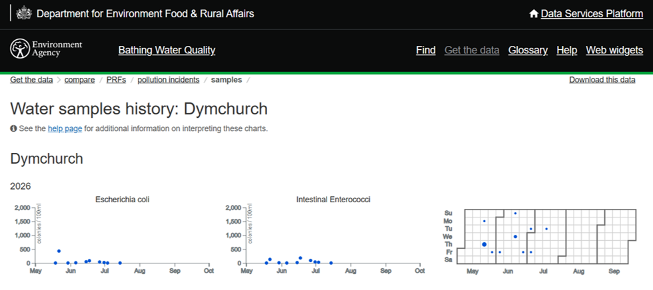Go to the compare breadcrumb link

click(x=79, y=80)
